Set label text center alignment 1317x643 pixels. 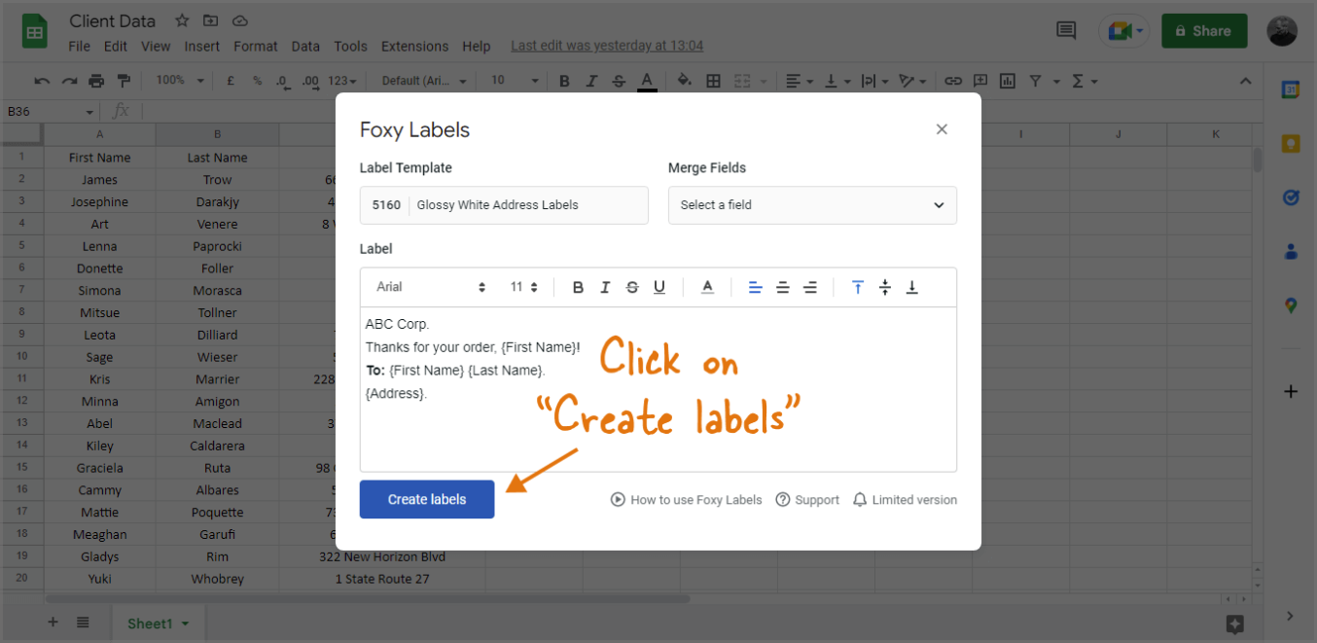(782, 287)
